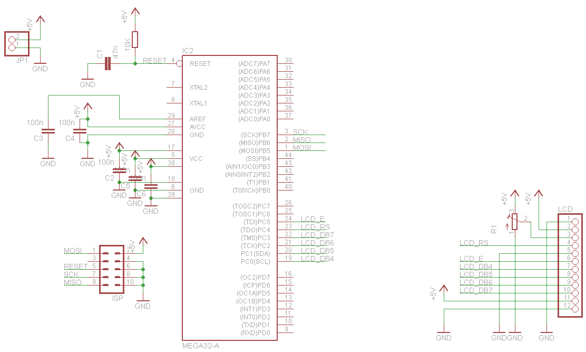Click the SCK net label at IC2 pin 3
Viewport: 586px width, 352px height.
[x=300, y=132]
